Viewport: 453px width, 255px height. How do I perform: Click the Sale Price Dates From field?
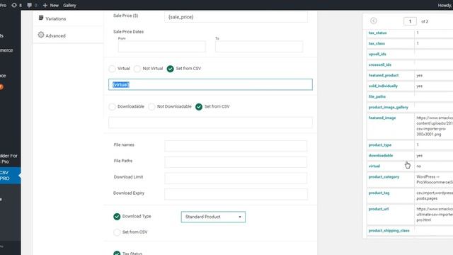(x=162, y=46)
